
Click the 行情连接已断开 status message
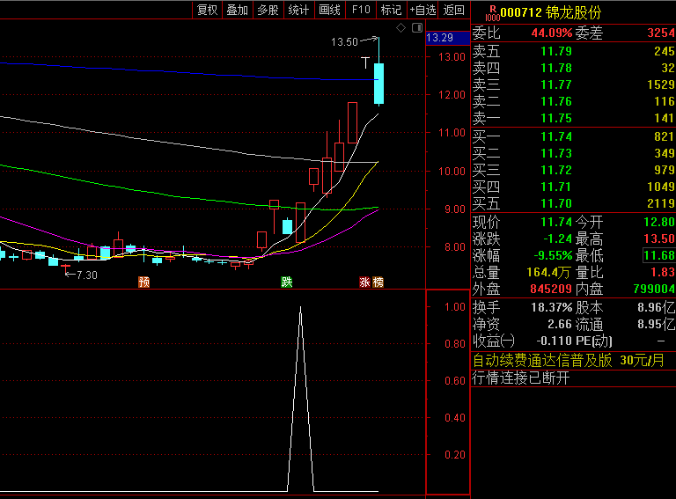click(x=521, y=378)
